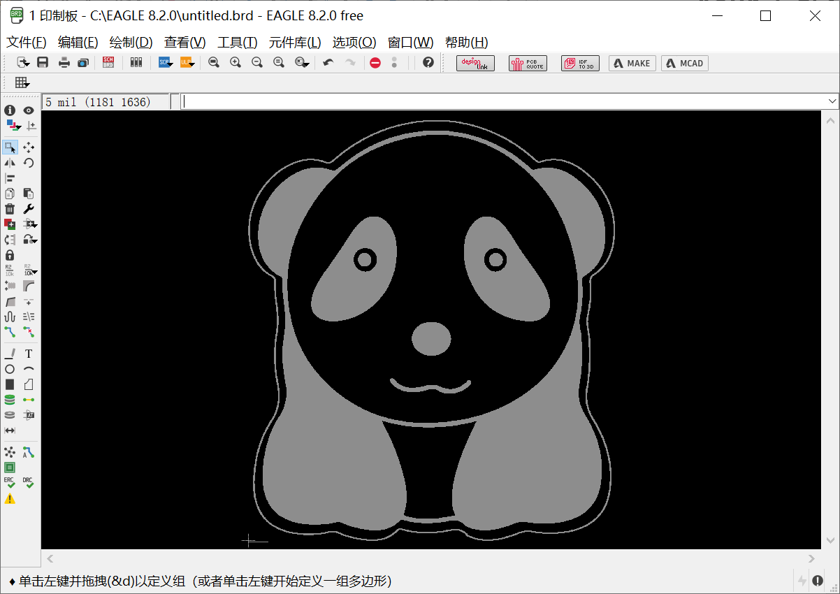Launch the Autorouter tool
This screenshot has width=840, height=594.
pyautogui.click(x=29, y=453)
